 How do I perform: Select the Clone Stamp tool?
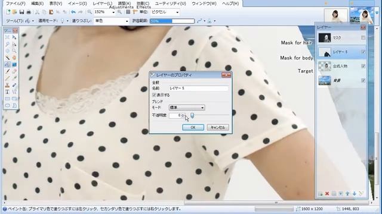click(7, 85)
